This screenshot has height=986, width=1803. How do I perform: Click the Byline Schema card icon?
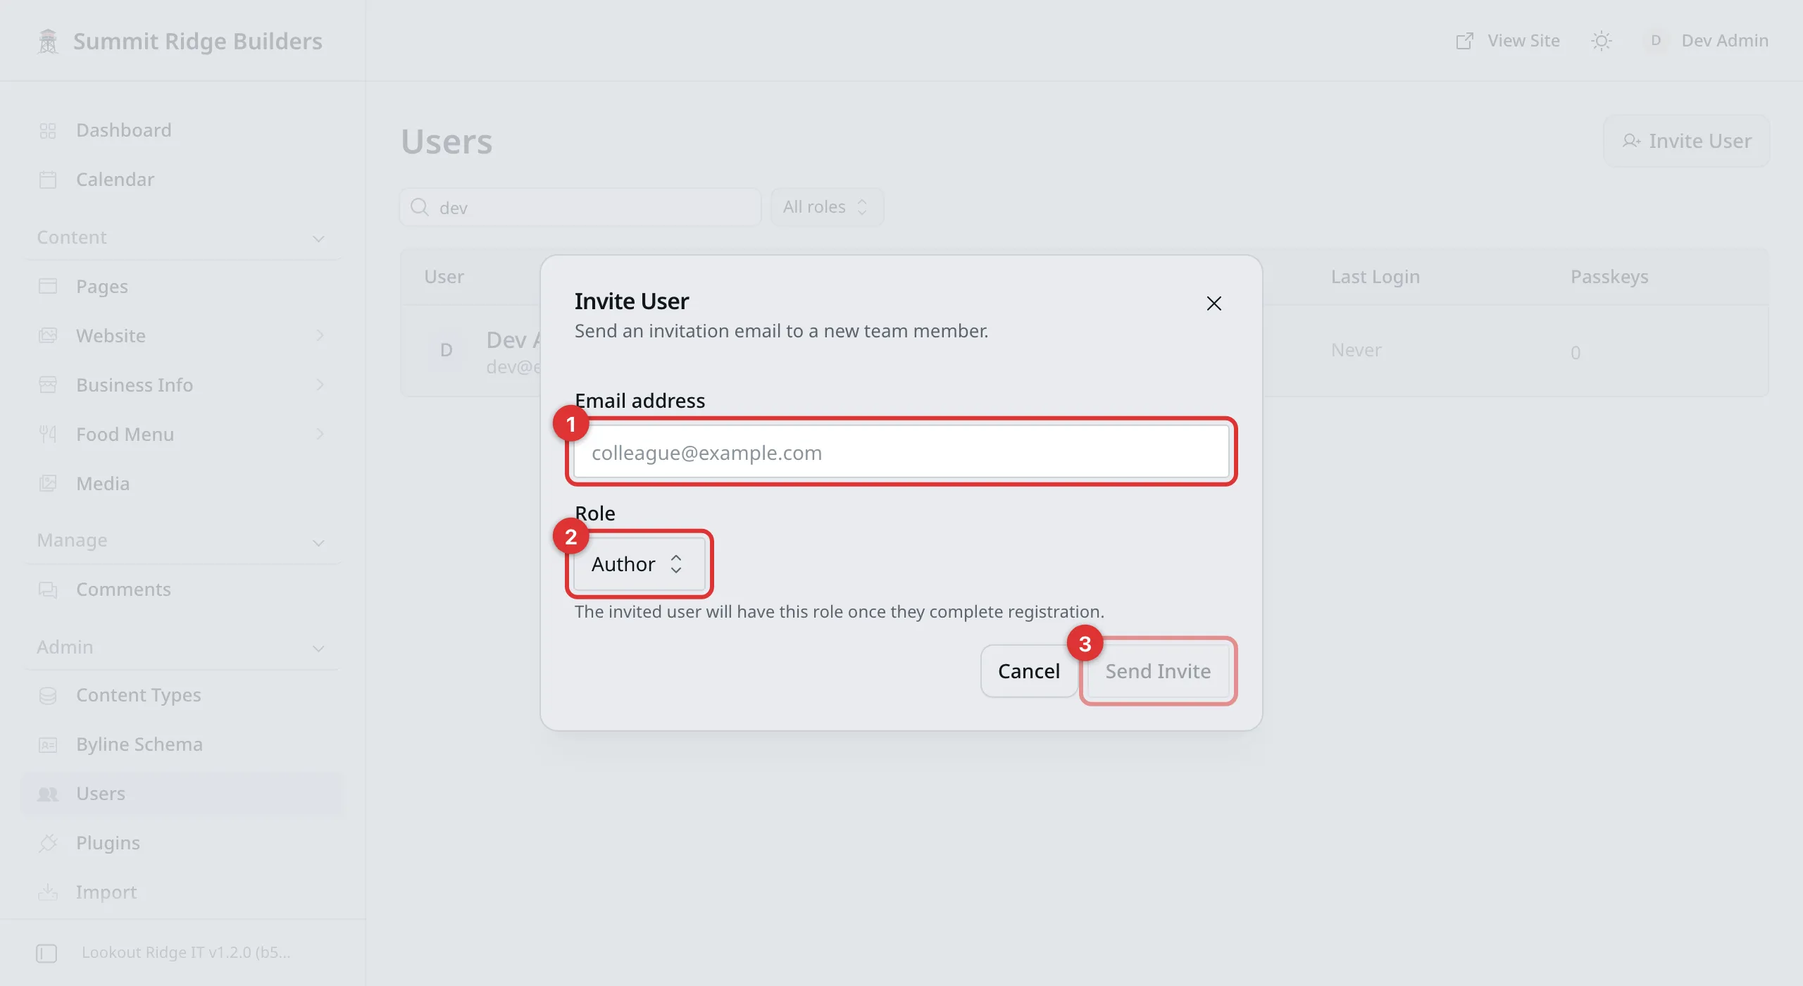48,744
